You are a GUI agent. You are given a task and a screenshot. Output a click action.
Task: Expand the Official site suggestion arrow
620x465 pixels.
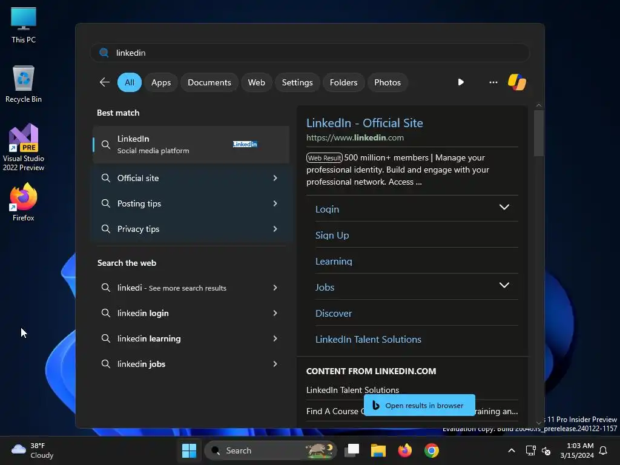[x=275, y=178]
